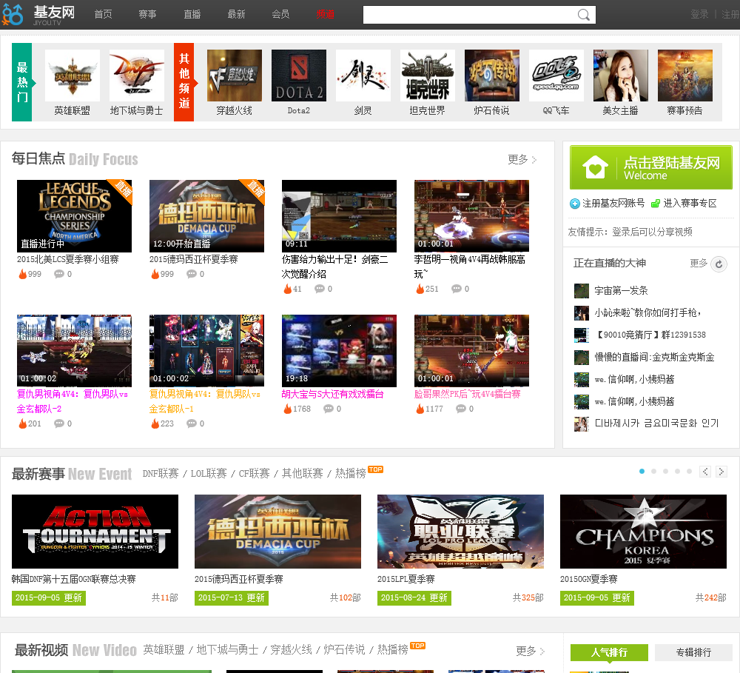Expand 更多 in 正在直播的大神 panel
Image resolution: width=740 pixels, height=673 pixels.
(699, 263)
